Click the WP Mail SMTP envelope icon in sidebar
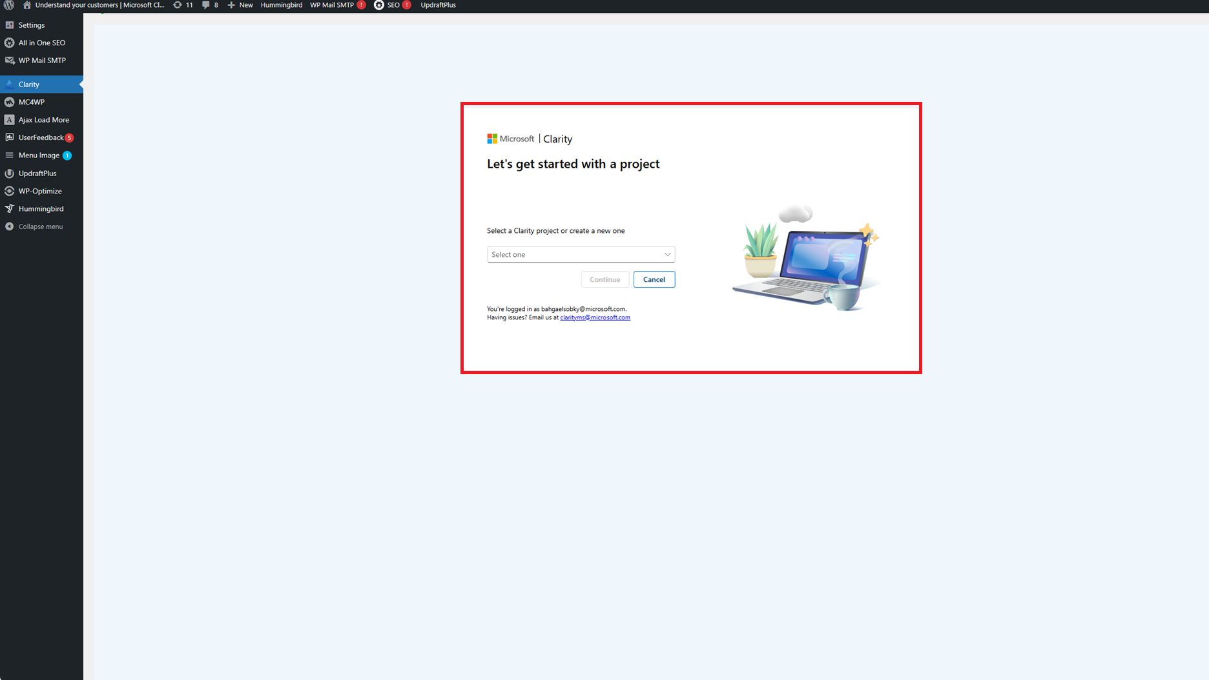1209x680 pixels. (10, 60)
